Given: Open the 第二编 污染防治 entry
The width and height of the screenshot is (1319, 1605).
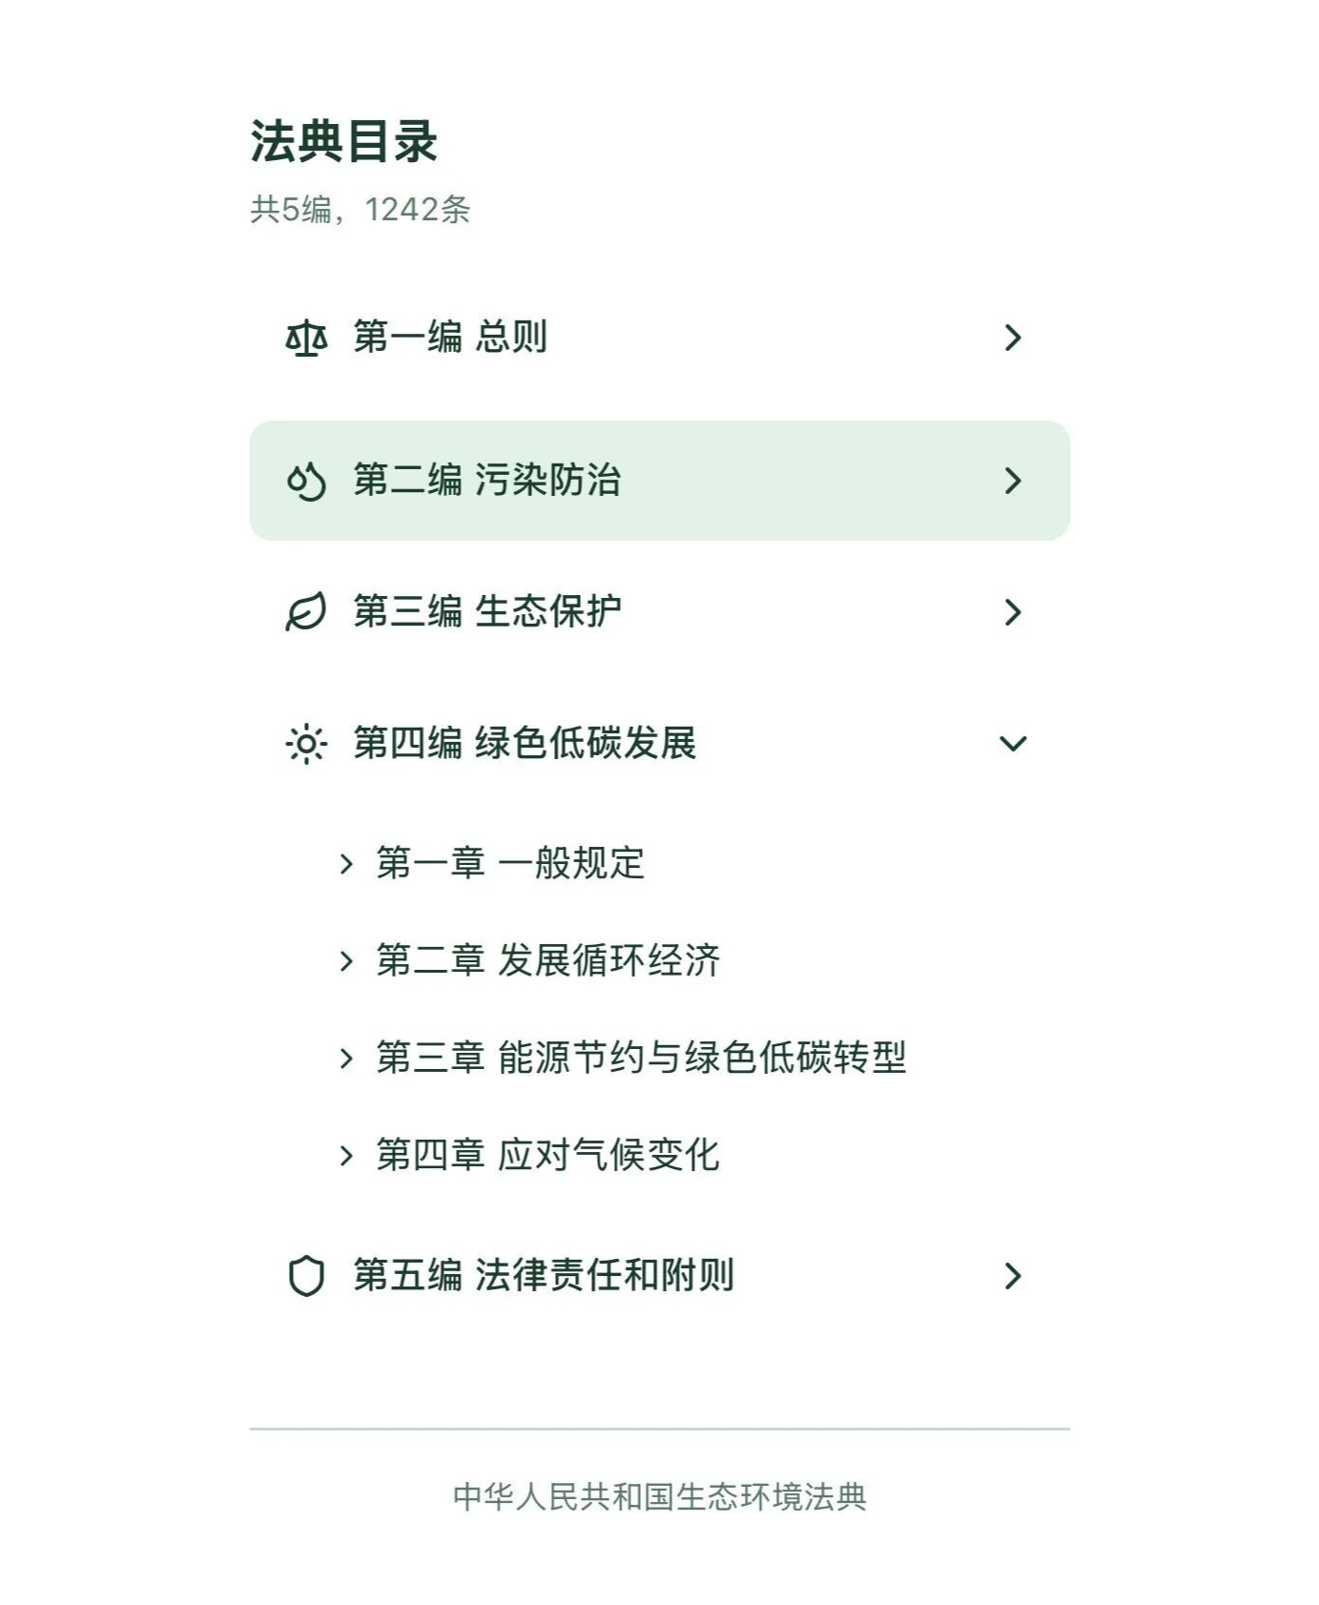Looking at the screenshot, I should click(487, 481).
